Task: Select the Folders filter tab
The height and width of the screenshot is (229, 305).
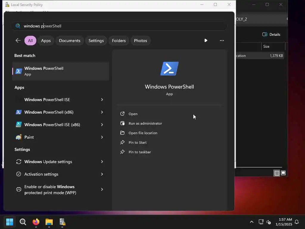Action: click(119, 41)
